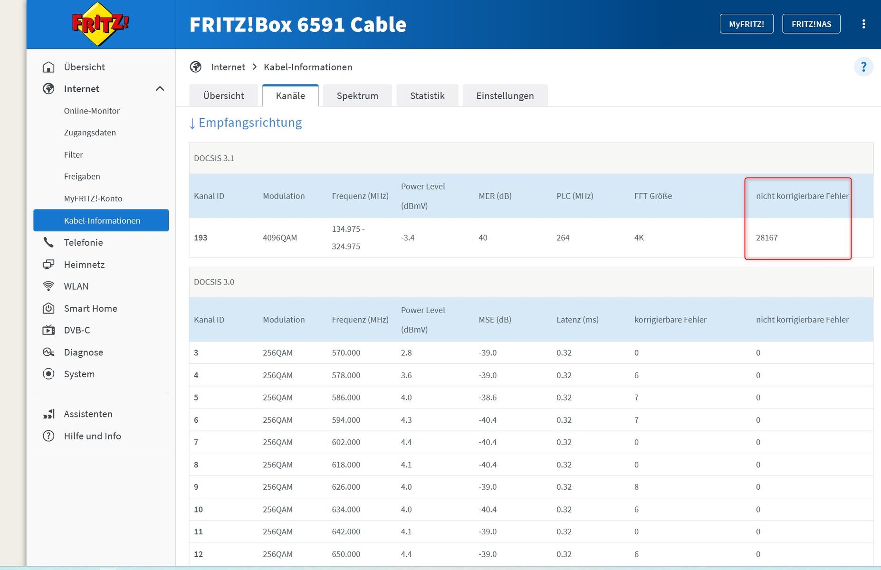Open the Übersicht home icon
Screen dimensions: 881x570
(x=48, y=67)
